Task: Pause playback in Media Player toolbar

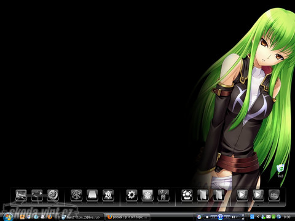Action: pyautogui.click(x=220, y=217)
